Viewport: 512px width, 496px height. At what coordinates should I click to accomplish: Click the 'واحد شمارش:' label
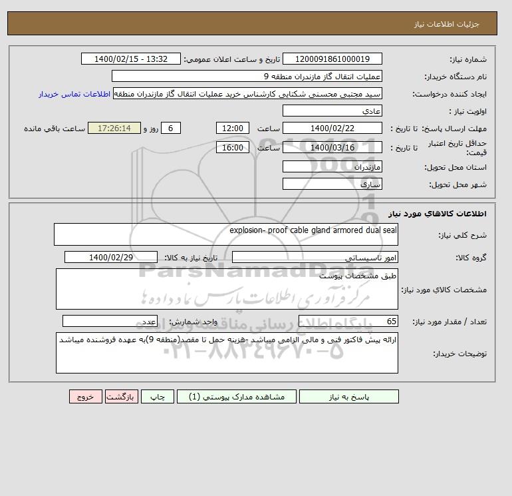click(x=193, y=322)
